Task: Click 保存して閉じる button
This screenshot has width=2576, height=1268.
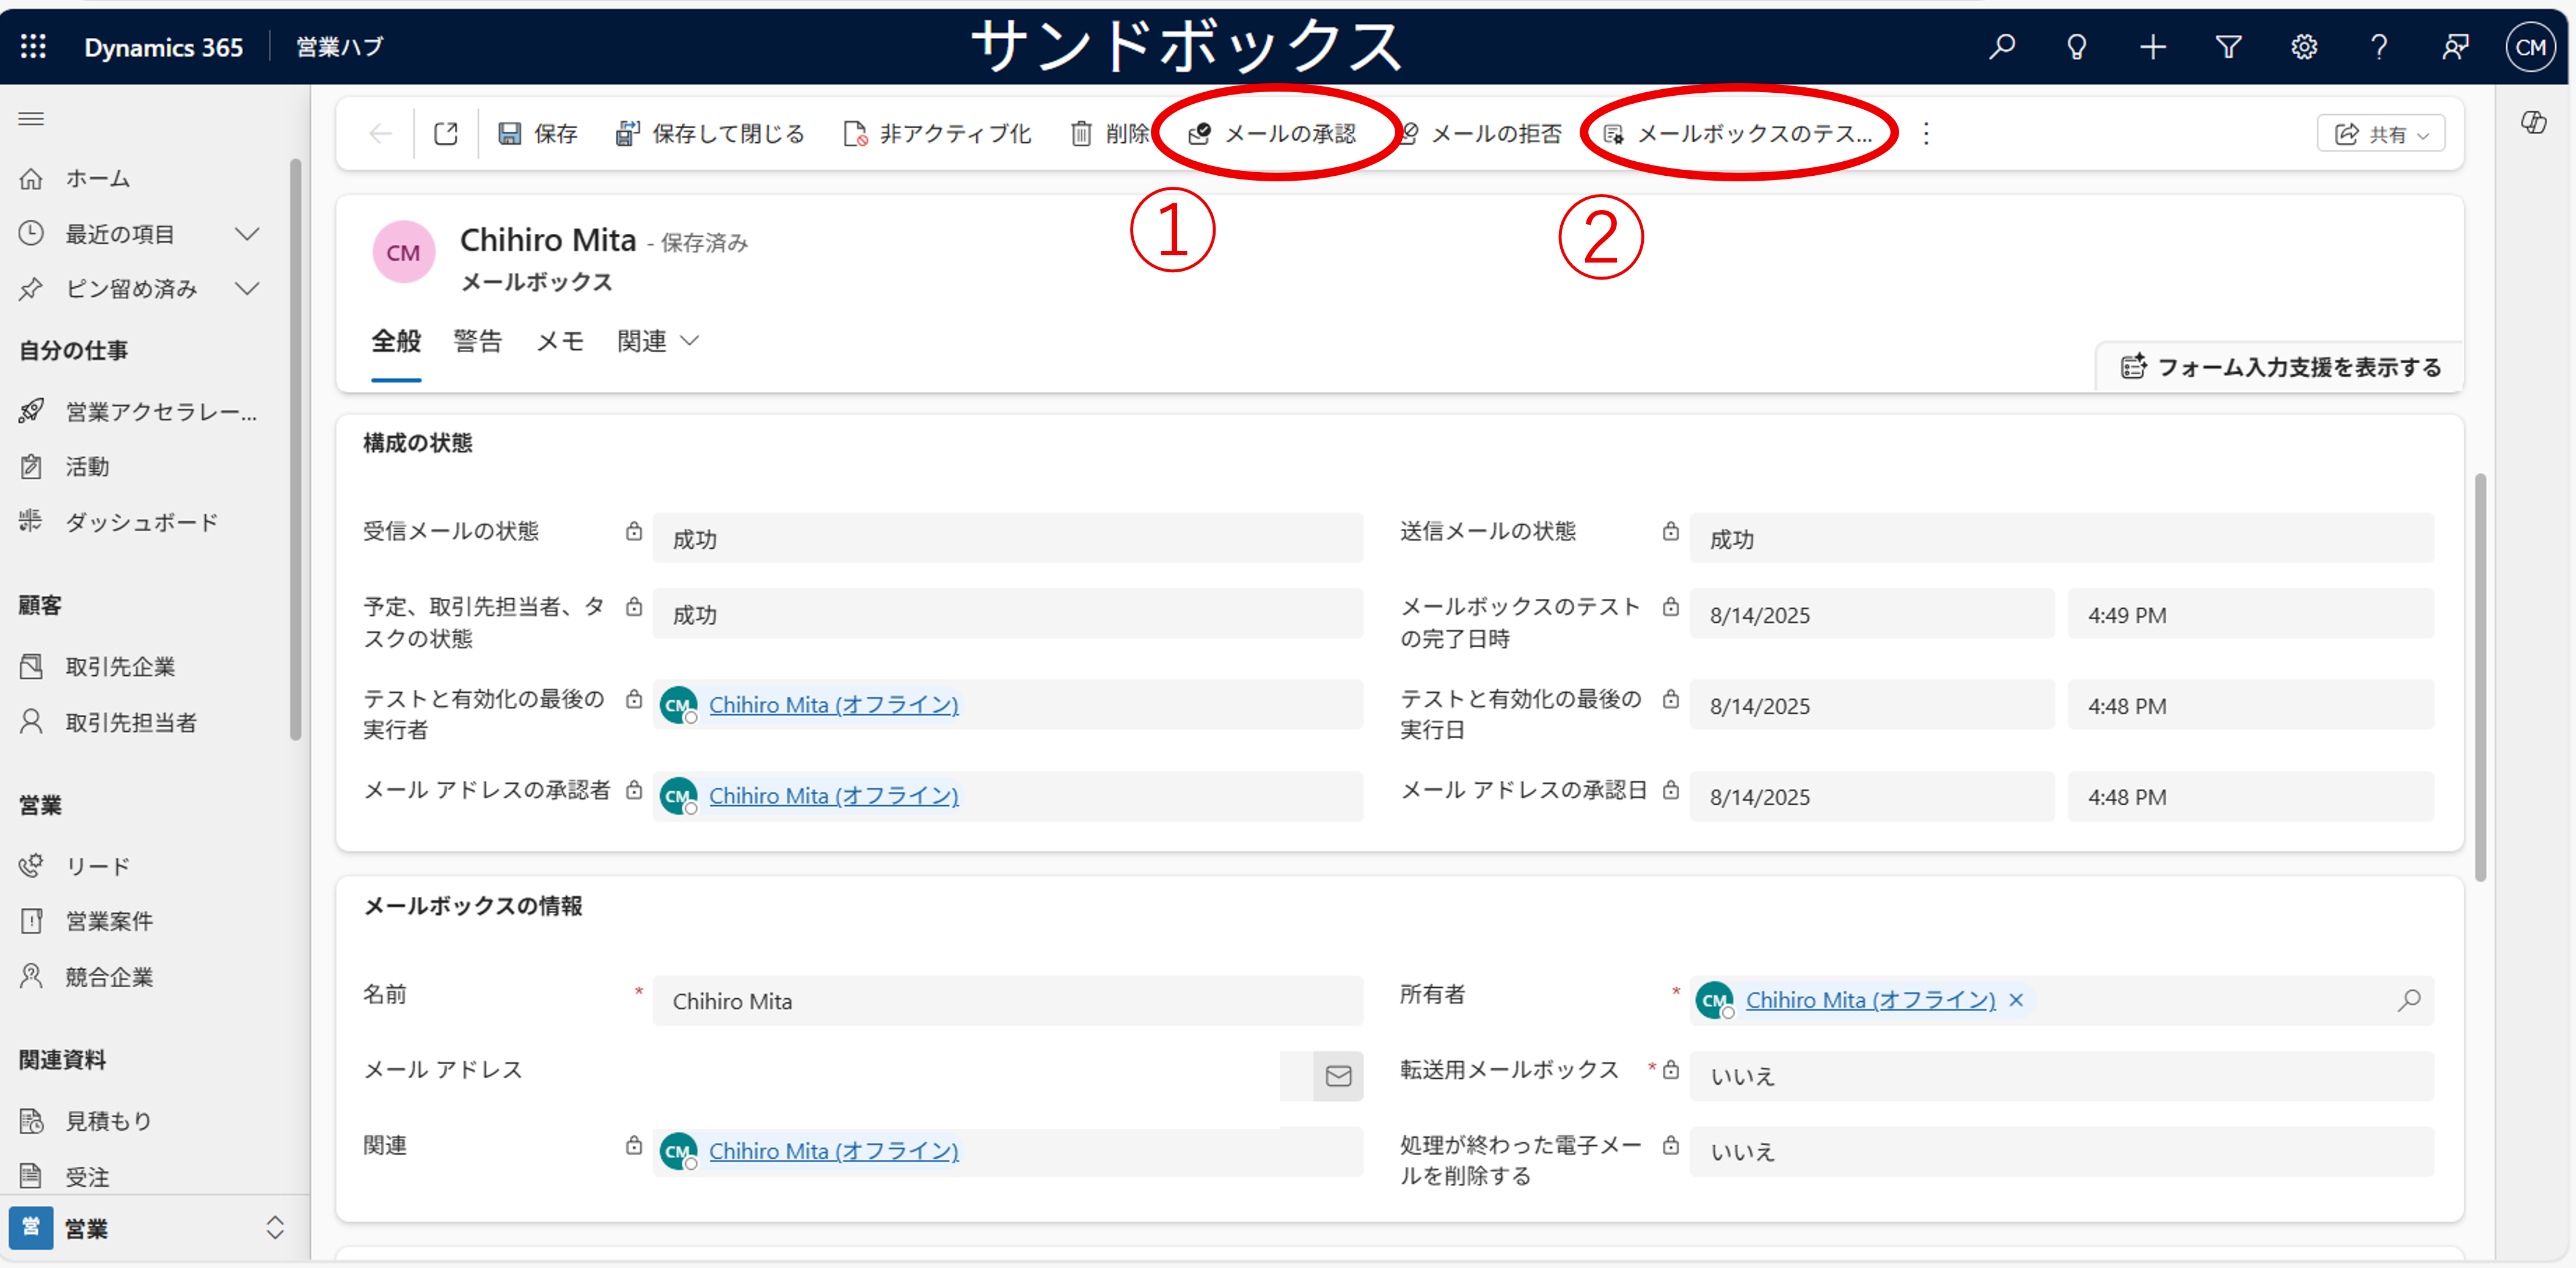Action: click(x=710, y=134)
